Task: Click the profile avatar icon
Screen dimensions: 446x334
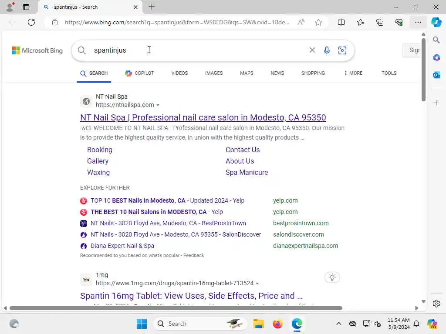Action: click(x=10, y=7)
